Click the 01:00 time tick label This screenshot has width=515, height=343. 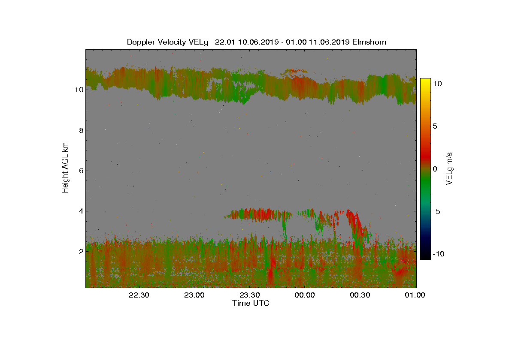(x=415, y=295)
